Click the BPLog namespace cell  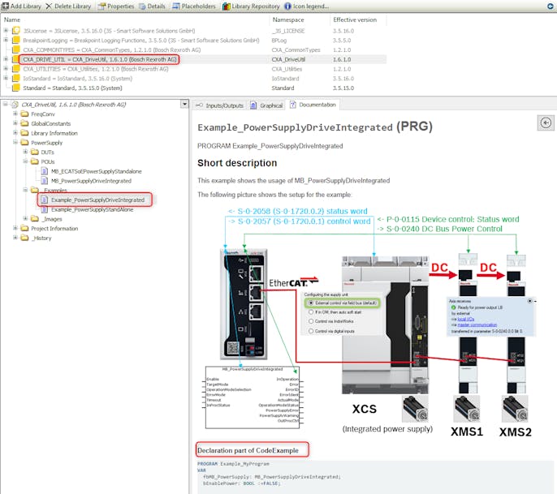click(279, 41)
